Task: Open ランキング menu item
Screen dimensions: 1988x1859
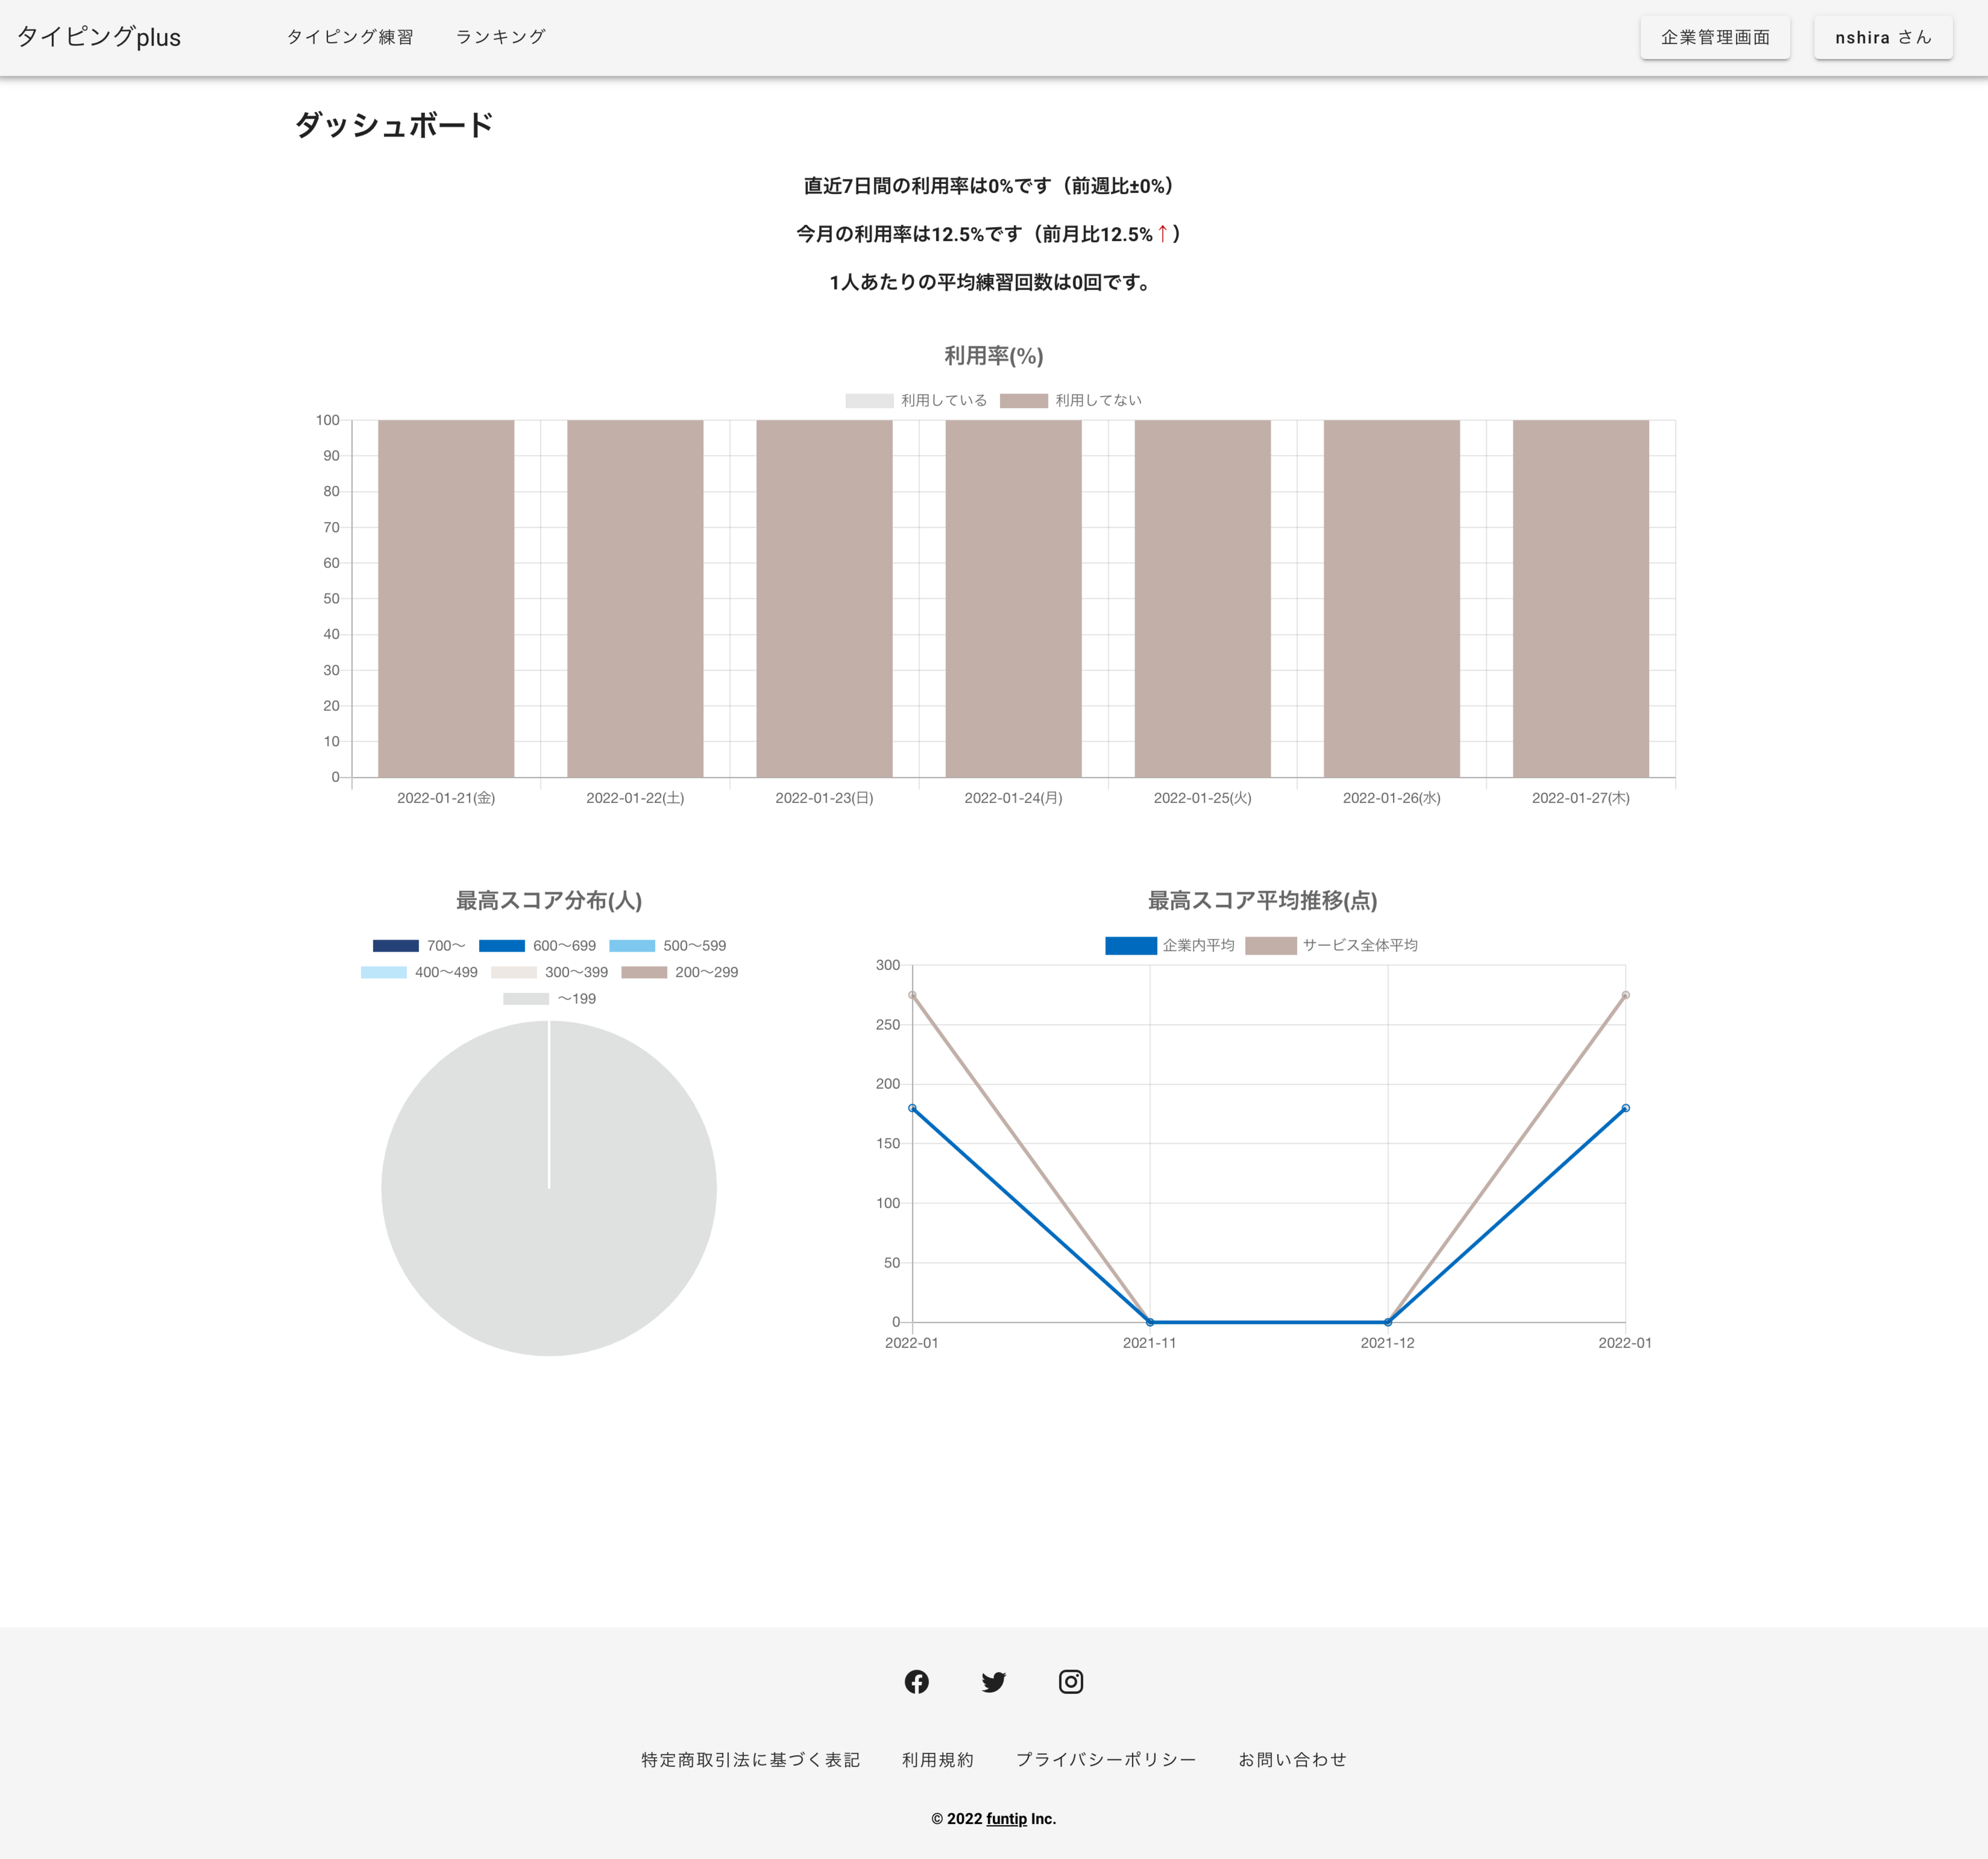Action: point(500,37)
